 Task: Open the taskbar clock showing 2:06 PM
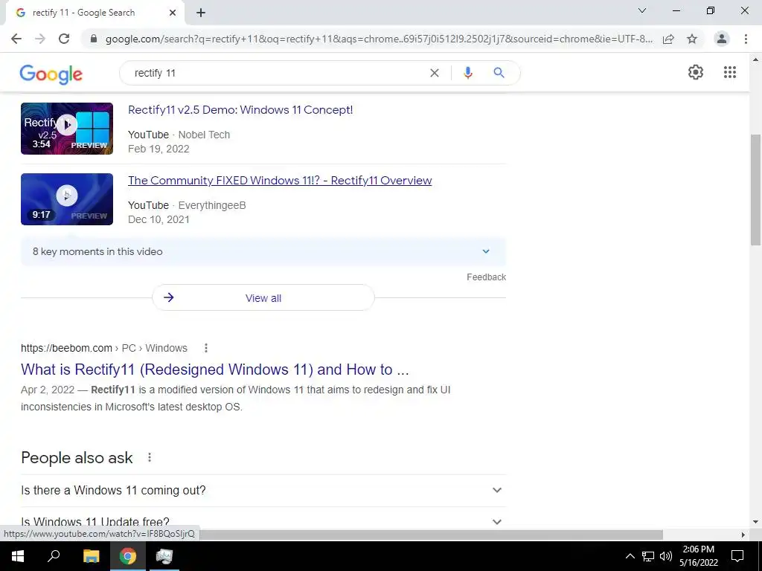pos(698,556)
